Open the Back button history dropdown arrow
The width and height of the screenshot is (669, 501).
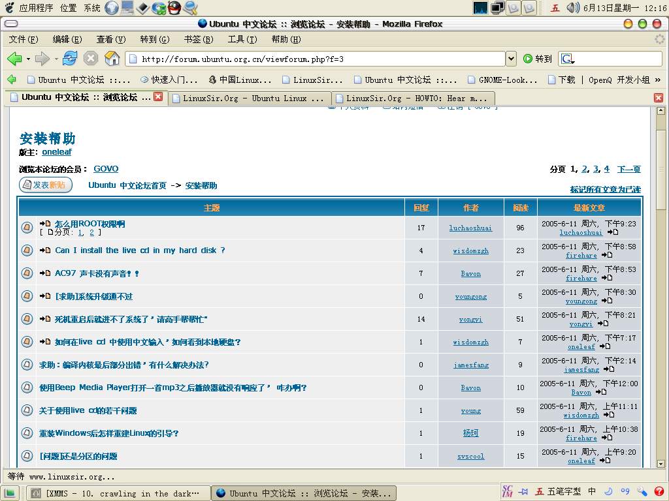(28, 59)
